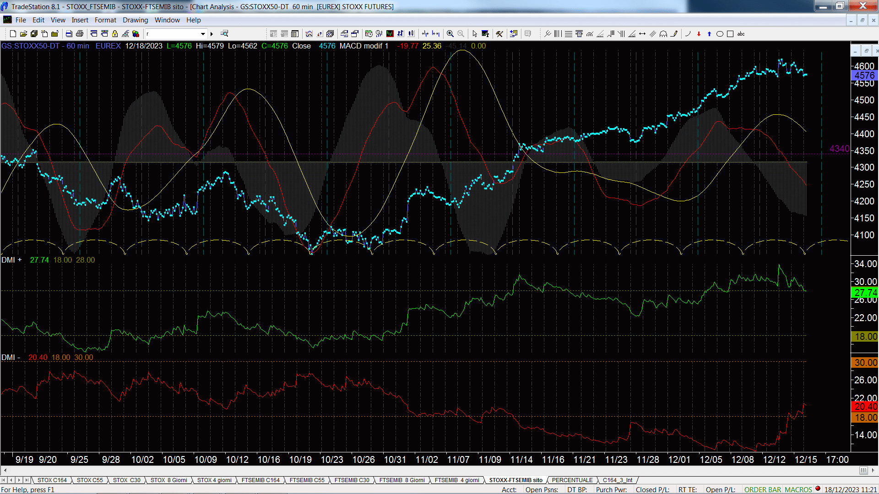Switch to the STOX 4 giorni tab

point(214,480)
